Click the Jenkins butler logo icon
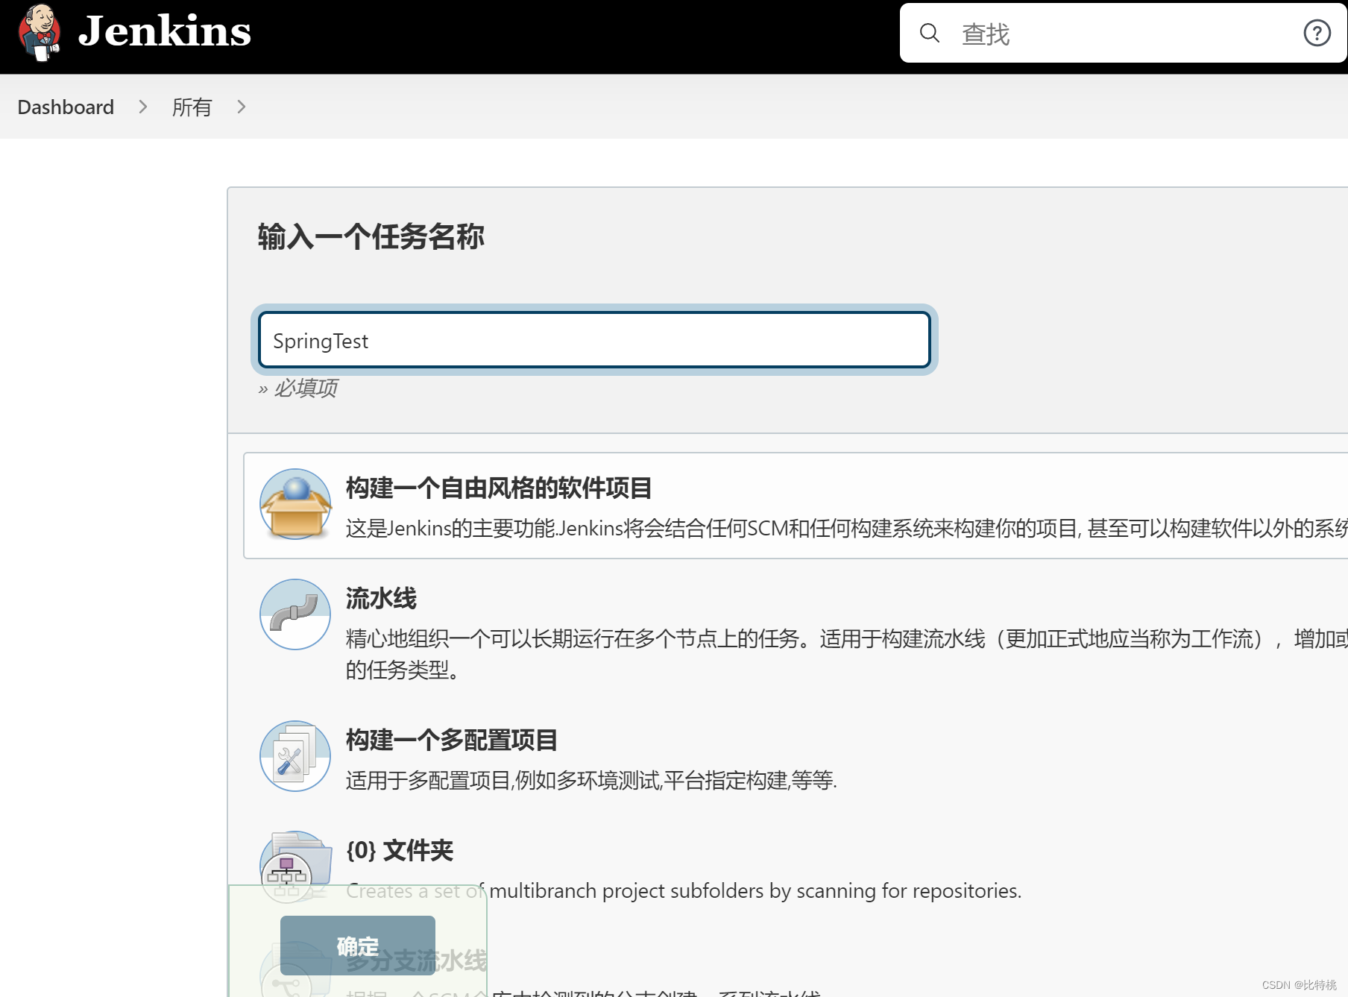The height and width of the screenshot is (997, 1348). 40,32
